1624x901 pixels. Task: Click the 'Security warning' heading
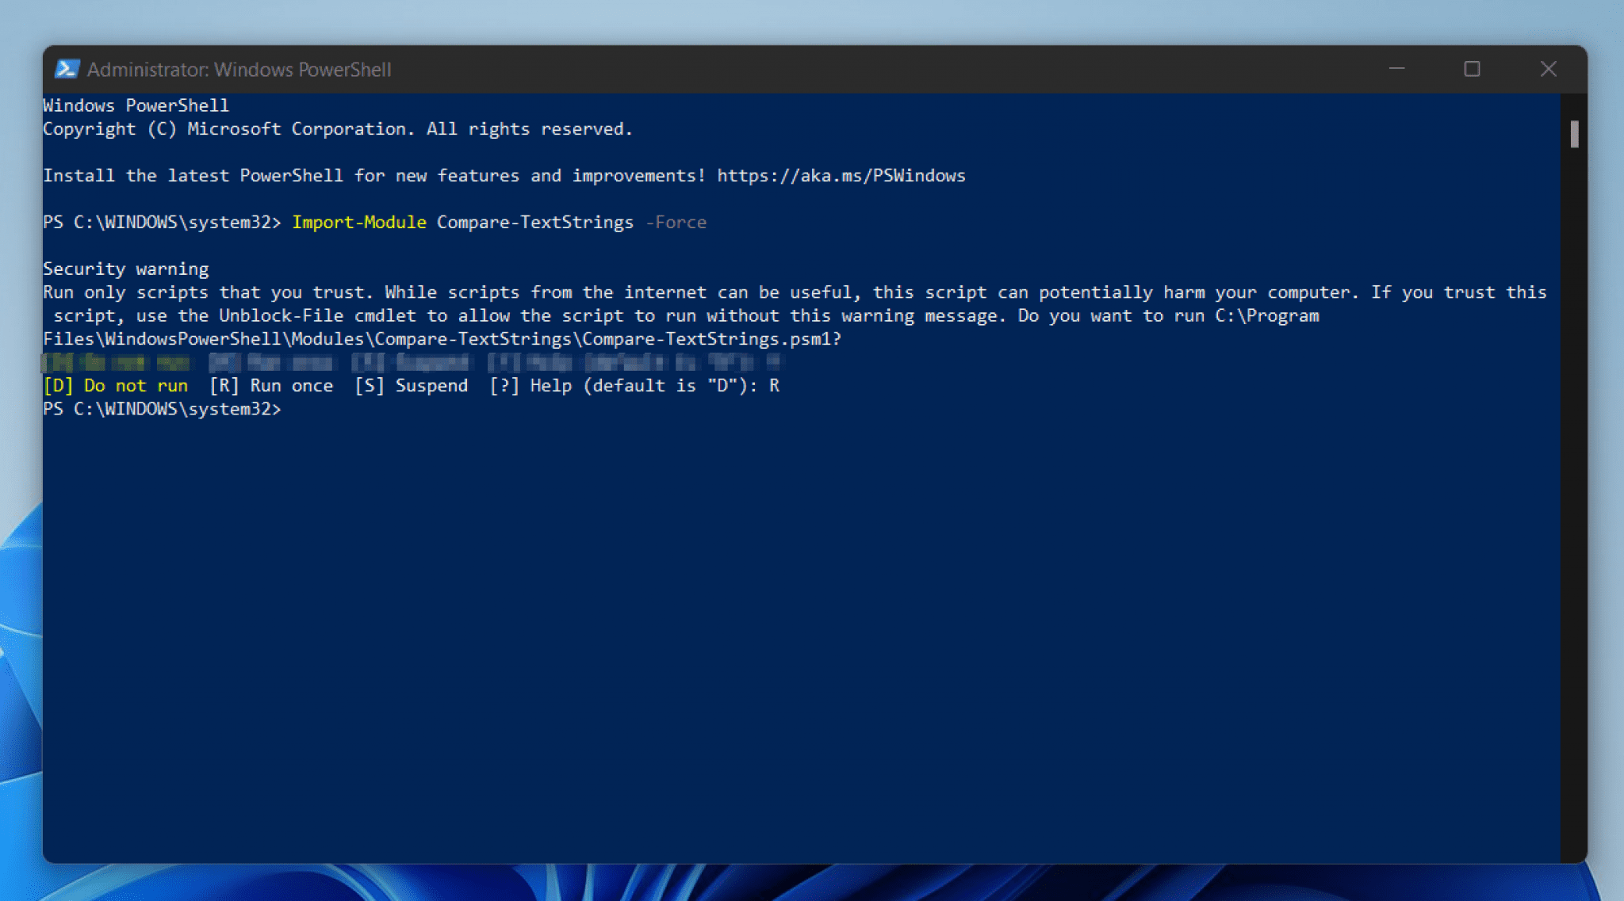click(126, 269)
